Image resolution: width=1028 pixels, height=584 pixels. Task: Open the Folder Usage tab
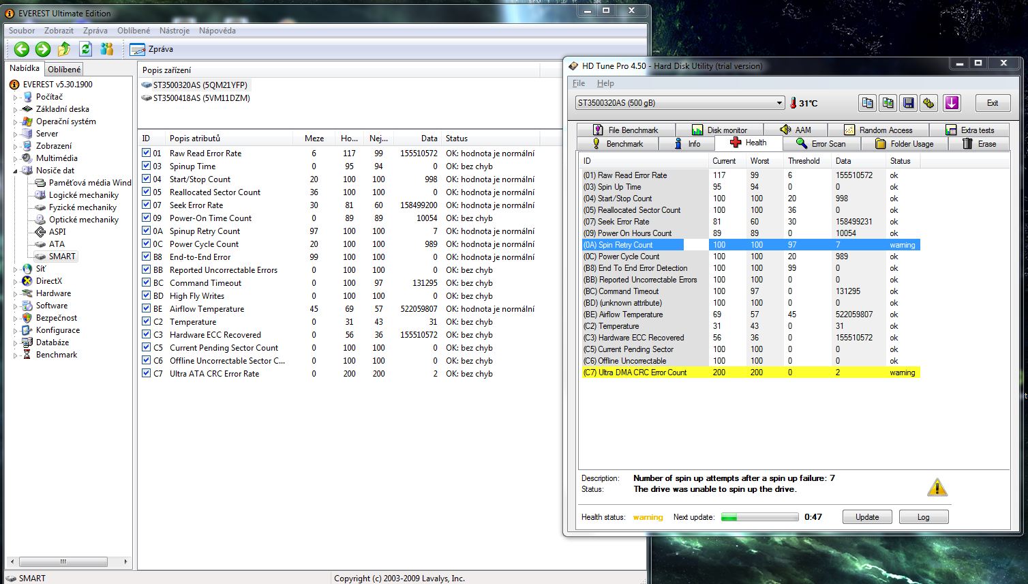(904, 144)
